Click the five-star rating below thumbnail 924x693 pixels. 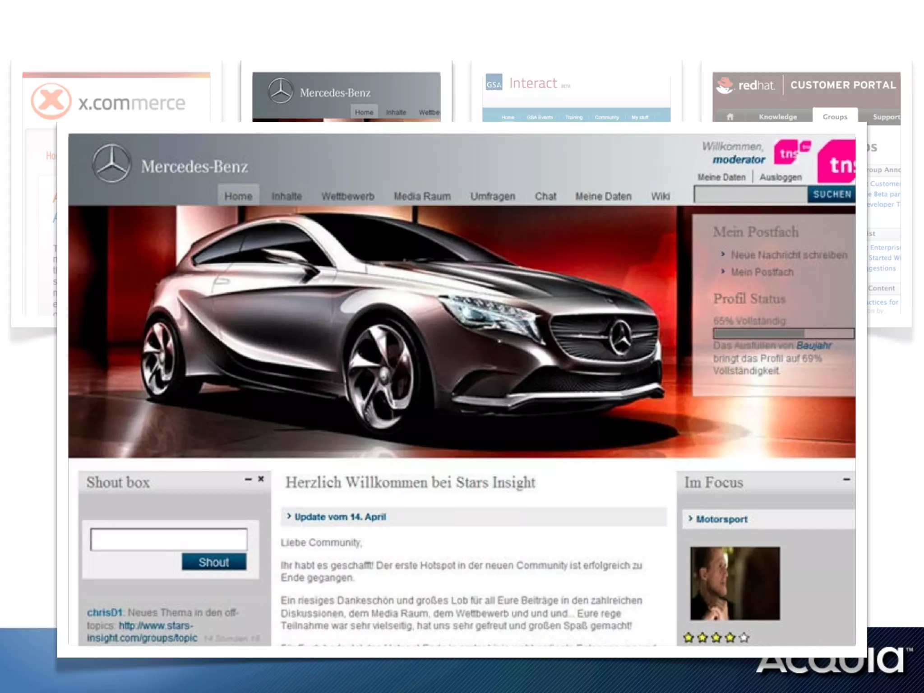[x=716, y=638]
